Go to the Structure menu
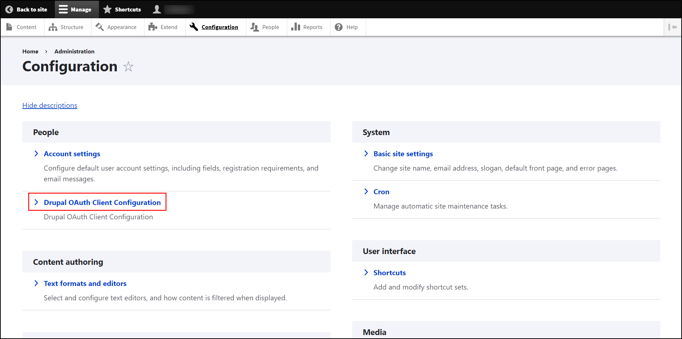682x339 pixels. tap(66, 27)
